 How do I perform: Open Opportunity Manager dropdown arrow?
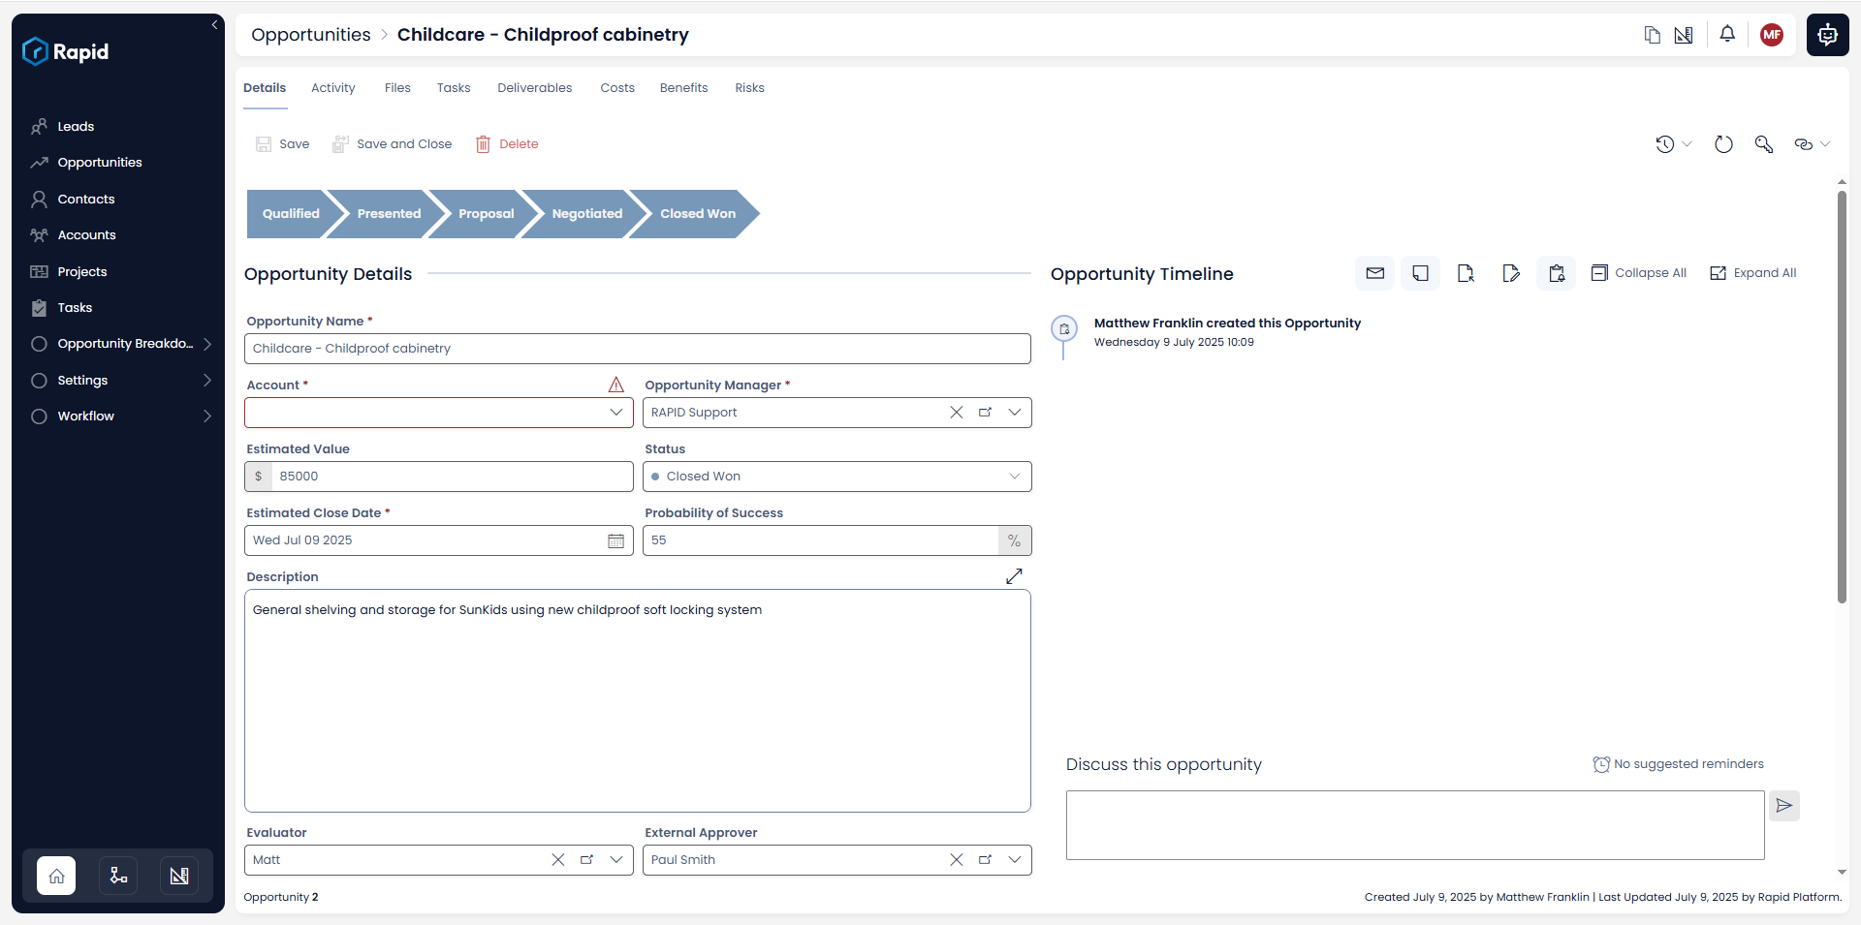1014,413
